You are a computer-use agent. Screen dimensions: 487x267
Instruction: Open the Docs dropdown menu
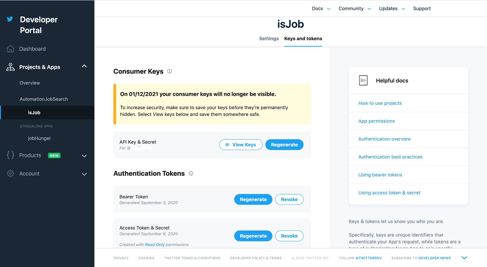[321, 9]
